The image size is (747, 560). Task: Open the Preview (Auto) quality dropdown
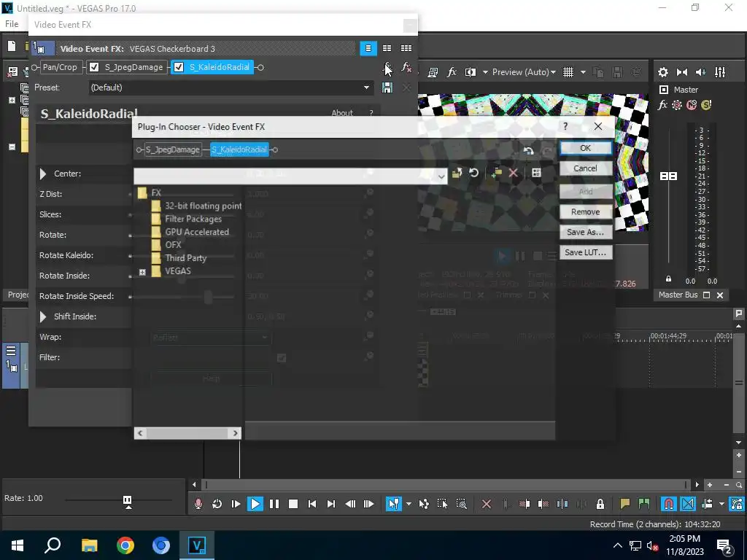point(524,72)
